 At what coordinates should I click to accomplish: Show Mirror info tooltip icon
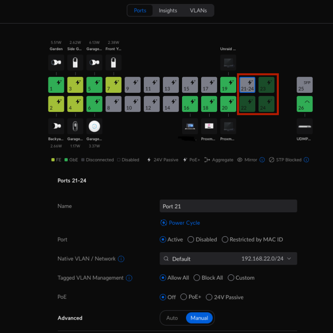point(262,160)
